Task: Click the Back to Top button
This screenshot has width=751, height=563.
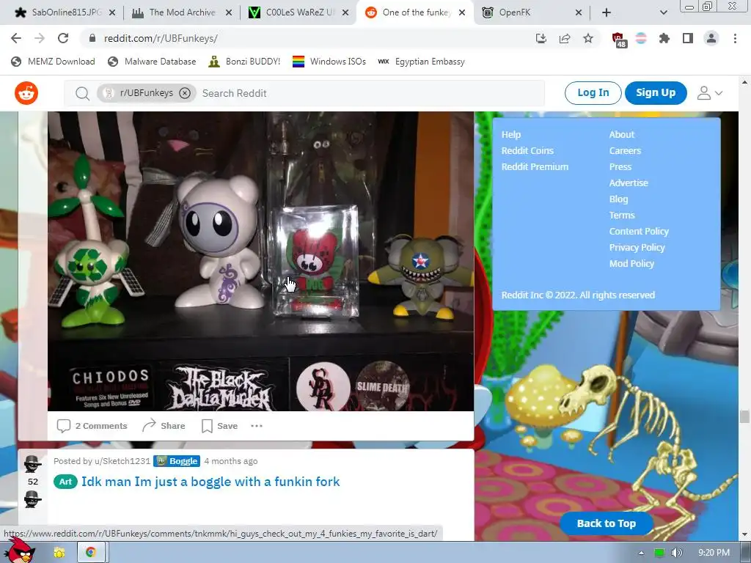Action: tap(607, 523)
